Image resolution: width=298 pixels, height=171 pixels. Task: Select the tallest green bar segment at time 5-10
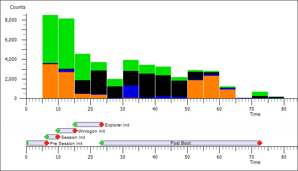[x=50, y=39]
